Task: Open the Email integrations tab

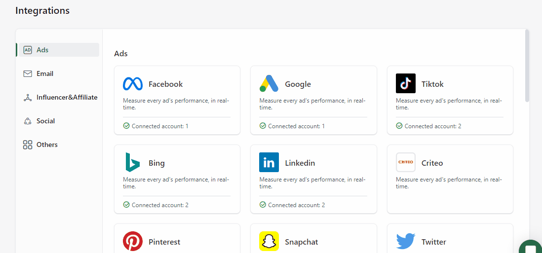Action: tap(44, 73)
